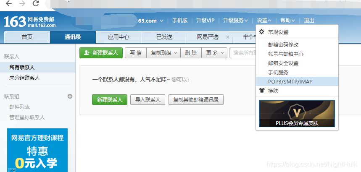Viewport: 361px width, 172px height.
Task: Switch to the 首页 tab
Action: (27, 37)
